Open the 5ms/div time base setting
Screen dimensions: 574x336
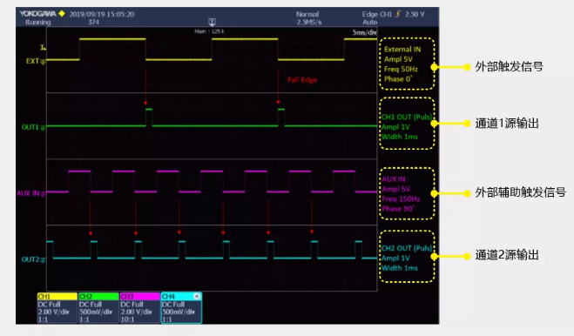tap(364, 32)
